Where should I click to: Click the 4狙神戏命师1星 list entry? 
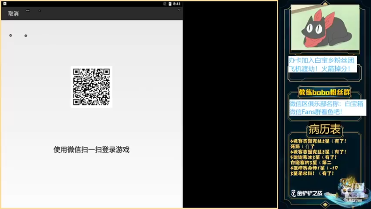point(314,168)
